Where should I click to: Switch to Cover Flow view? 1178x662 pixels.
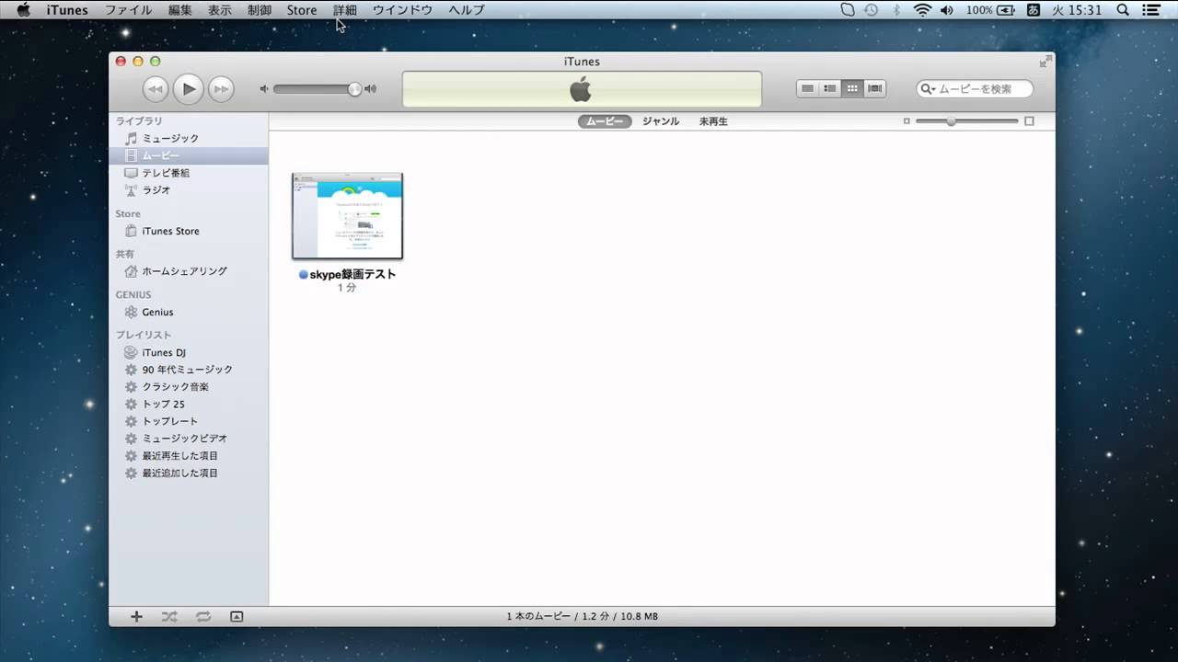pos(874,88)
